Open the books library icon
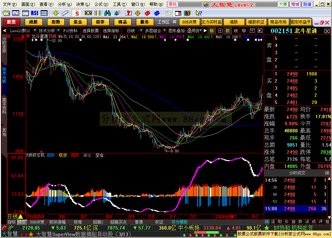Viewport: 332px width, 238px height. coord(187,13)
